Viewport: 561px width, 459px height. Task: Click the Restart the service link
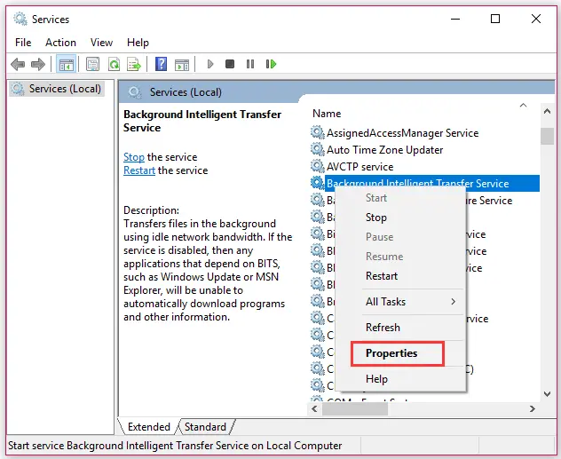coord(139,170)
